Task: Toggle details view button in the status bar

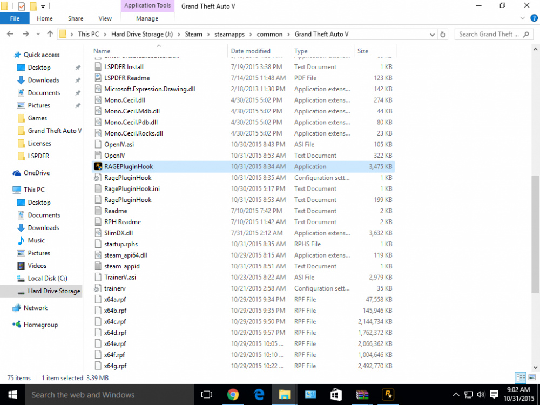Action: [521, 378]
